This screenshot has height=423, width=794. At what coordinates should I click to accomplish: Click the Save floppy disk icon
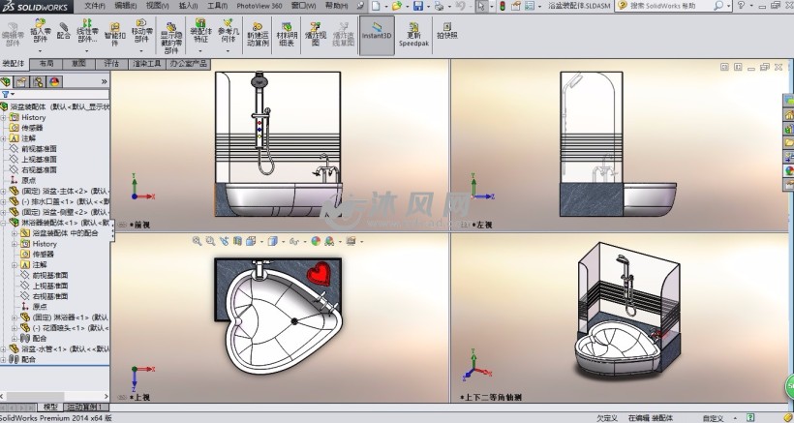click(418, 6)
